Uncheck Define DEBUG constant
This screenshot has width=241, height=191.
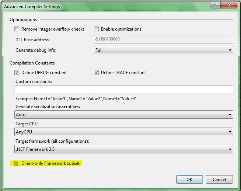pyautogui.click(x=17, y=73)
